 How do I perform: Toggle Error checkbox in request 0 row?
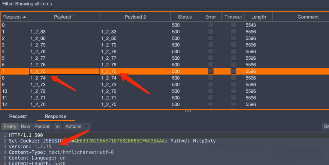coord(211,25)
